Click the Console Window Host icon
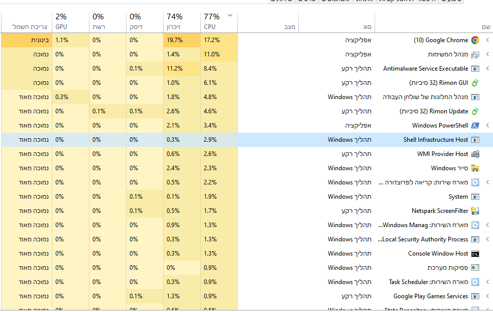The width and height of the screenshot is (493, 312). (x=475, y=254)
